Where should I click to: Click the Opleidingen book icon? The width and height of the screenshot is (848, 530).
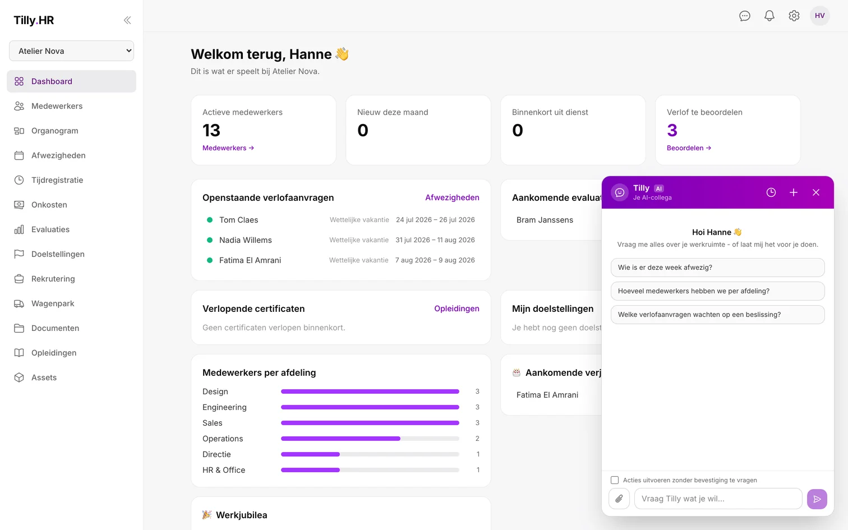(19, 353)
